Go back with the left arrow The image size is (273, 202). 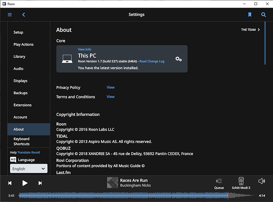23,15
